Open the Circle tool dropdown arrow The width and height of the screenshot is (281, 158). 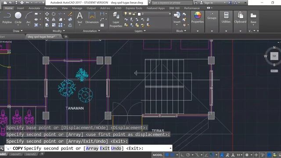(x=18, y=25)
